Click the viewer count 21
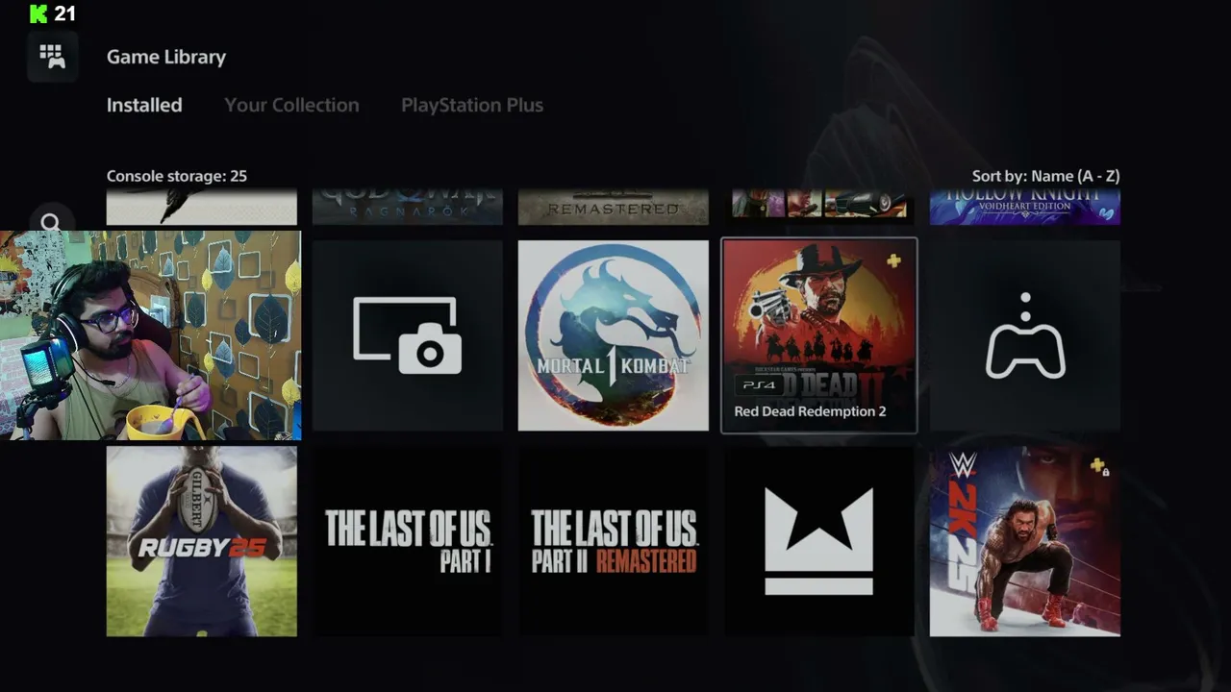This screenshot has width=1231, height=692. click(x=64, y=13)
